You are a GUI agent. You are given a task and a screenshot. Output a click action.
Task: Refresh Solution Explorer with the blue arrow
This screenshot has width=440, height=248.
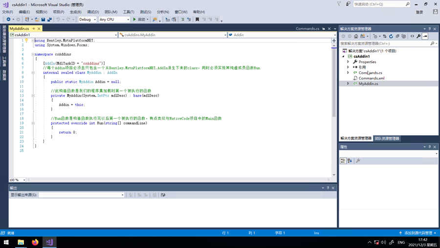[391, 36]
